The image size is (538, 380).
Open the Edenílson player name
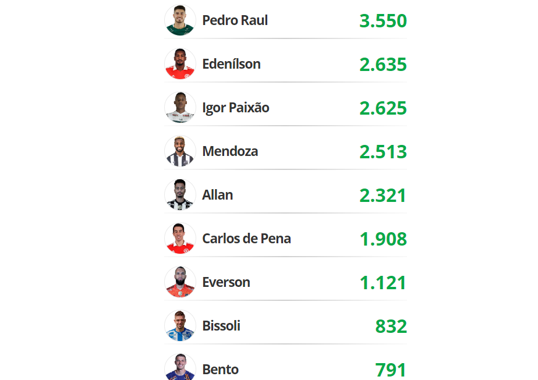click(232, 64)
